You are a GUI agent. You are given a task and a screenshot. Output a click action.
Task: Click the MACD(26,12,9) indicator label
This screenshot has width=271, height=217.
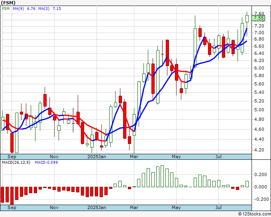click(x=16, y=163)
